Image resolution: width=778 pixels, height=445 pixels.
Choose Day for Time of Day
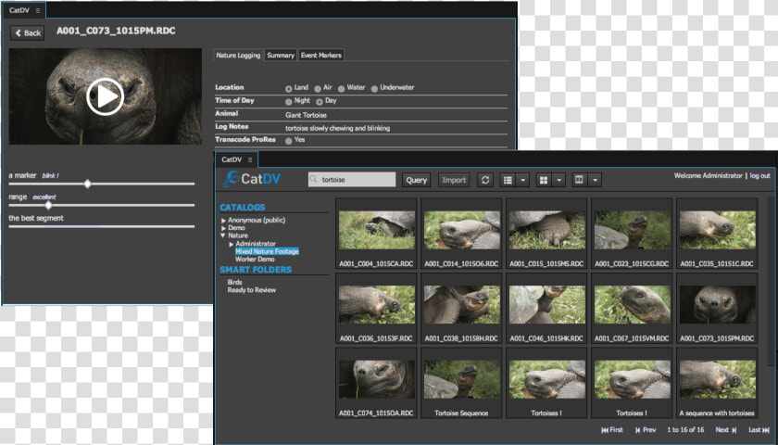click(x=320, y=102)
